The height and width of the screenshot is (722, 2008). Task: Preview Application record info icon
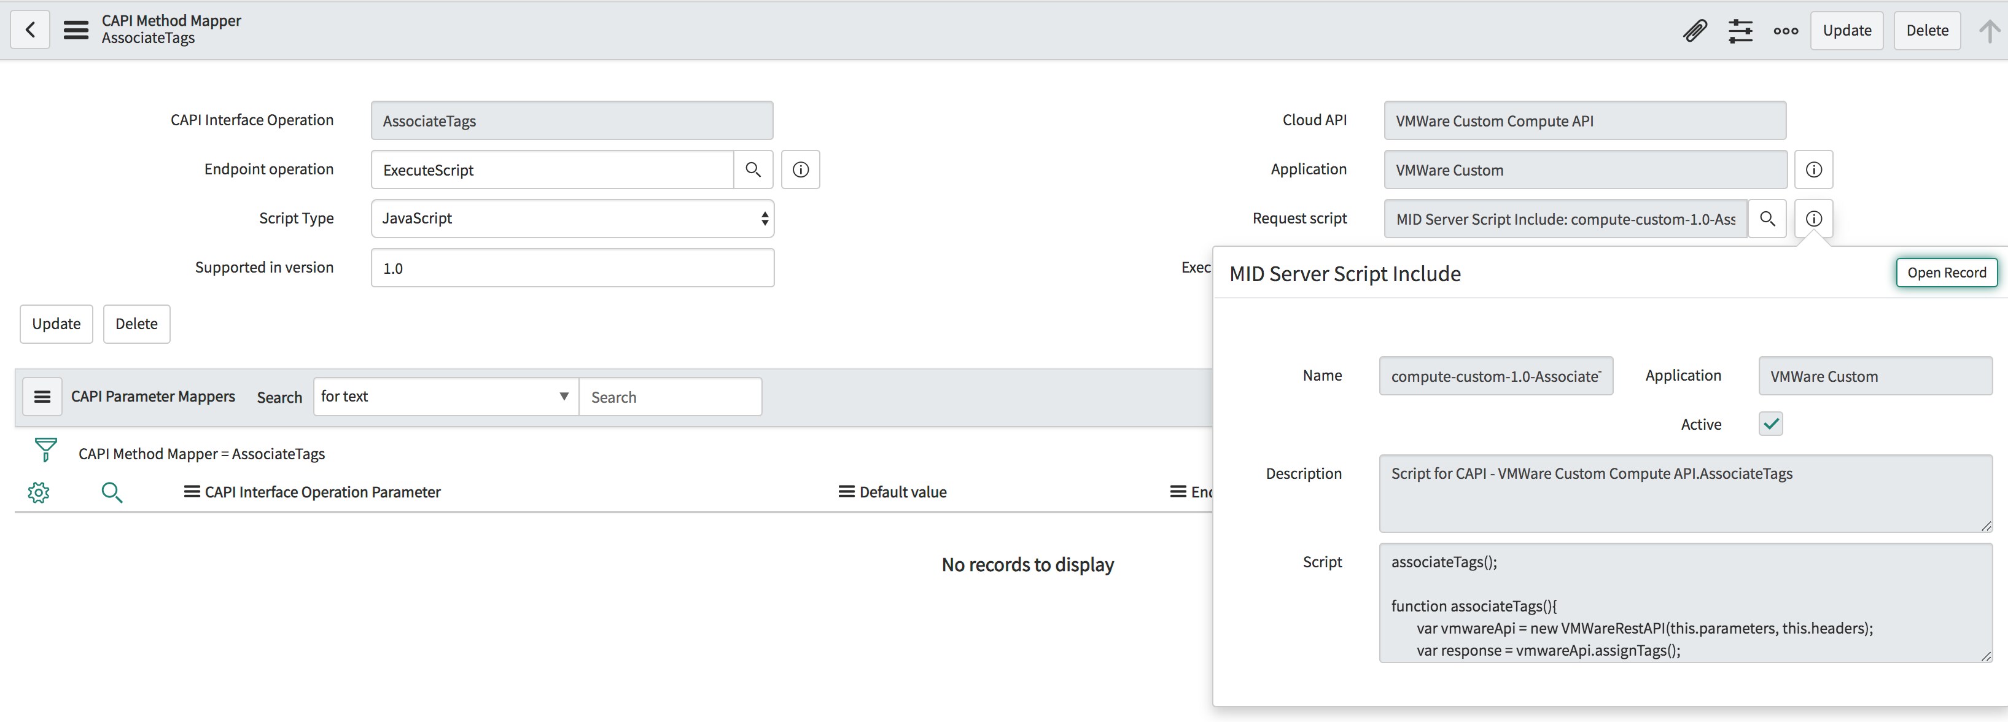pyautogui.click(x=1814, y=169)
